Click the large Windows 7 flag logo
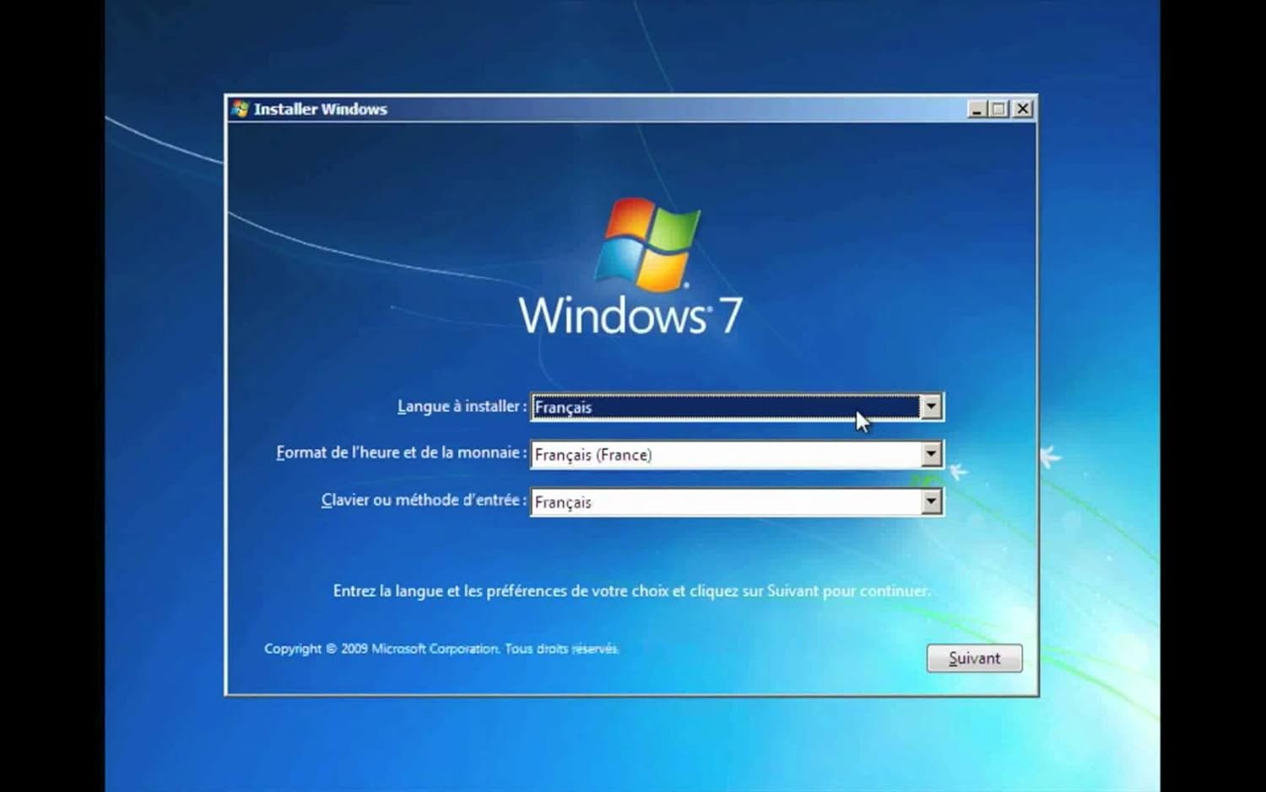1266x792 pixels. point(647,244)
